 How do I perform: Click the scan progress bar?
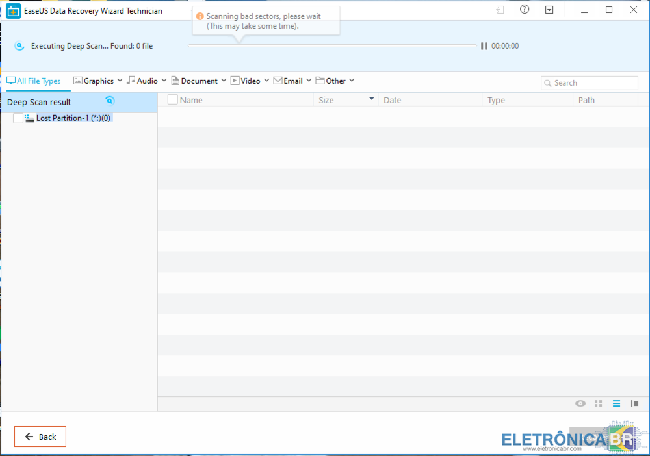[331, 46]
